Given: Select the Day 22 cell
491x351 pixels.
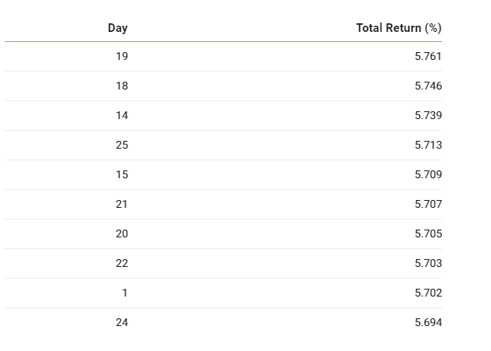Looking at the screenshot, I should [122, 263].
